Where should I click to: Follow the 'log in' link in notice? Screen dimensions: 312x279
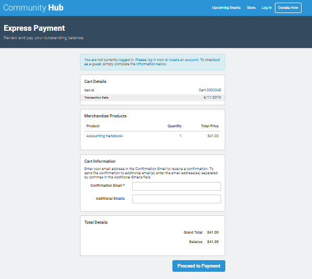pos(152,60)
